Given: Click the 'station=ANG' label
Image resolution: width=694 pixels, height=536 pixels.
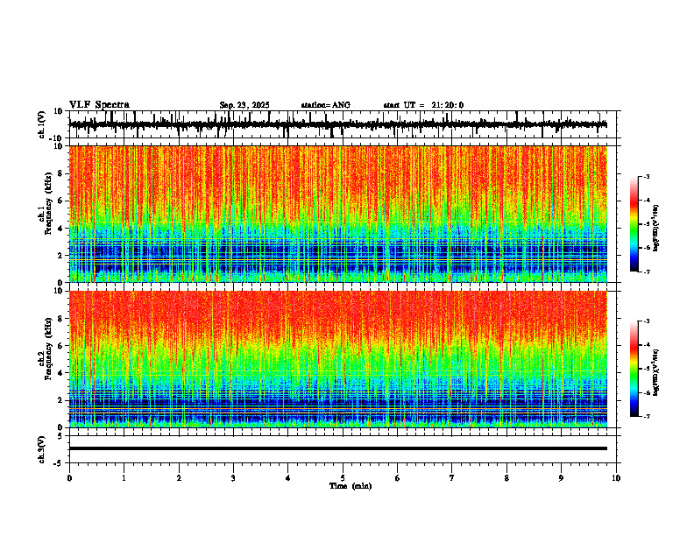Looking at the screenshot, I should (326, 105).
